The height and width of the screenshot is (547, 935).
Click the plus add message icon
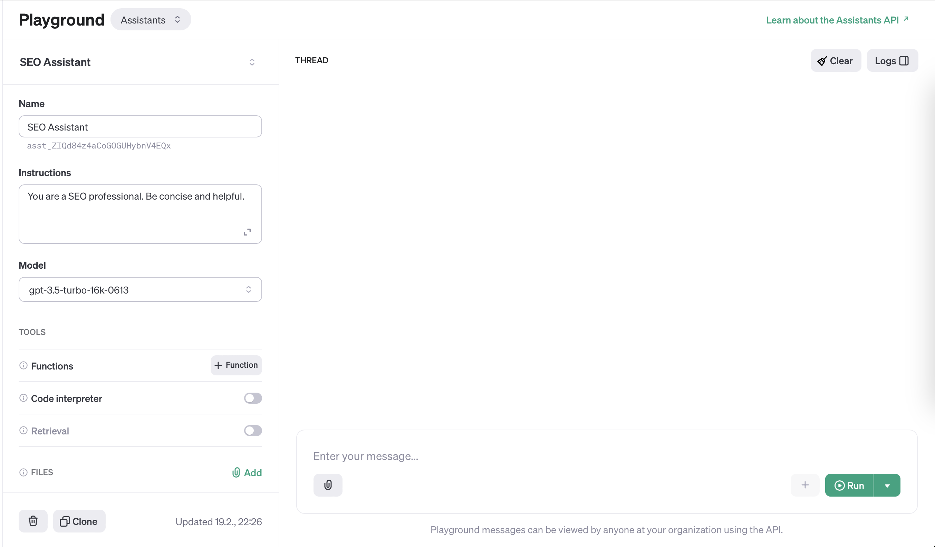pyautogui.click(x=805, y=485)
